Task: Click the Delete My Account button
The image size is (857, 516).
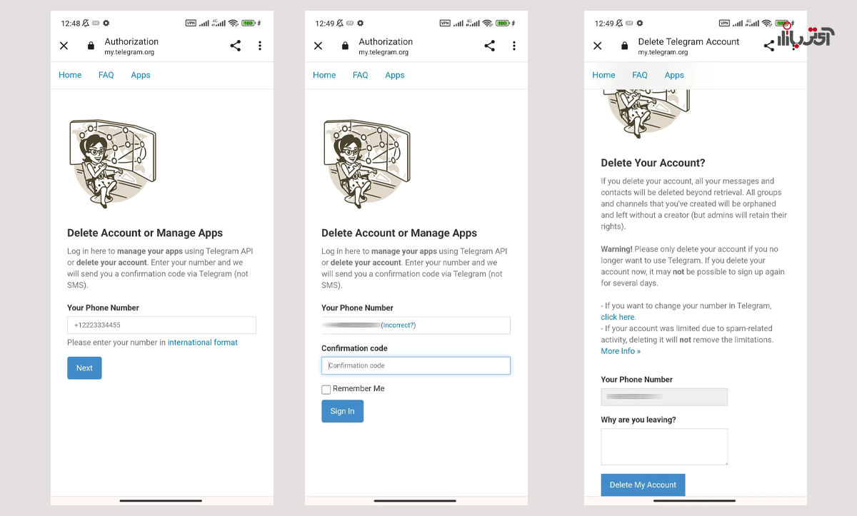Action: (x=643, y=485)
